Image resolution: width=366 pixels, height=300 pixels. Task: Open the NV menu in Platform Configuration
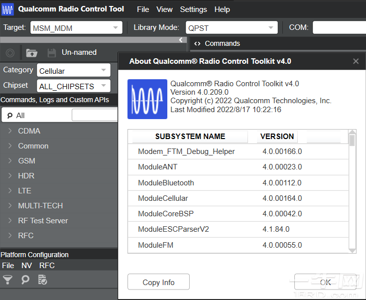26,266
